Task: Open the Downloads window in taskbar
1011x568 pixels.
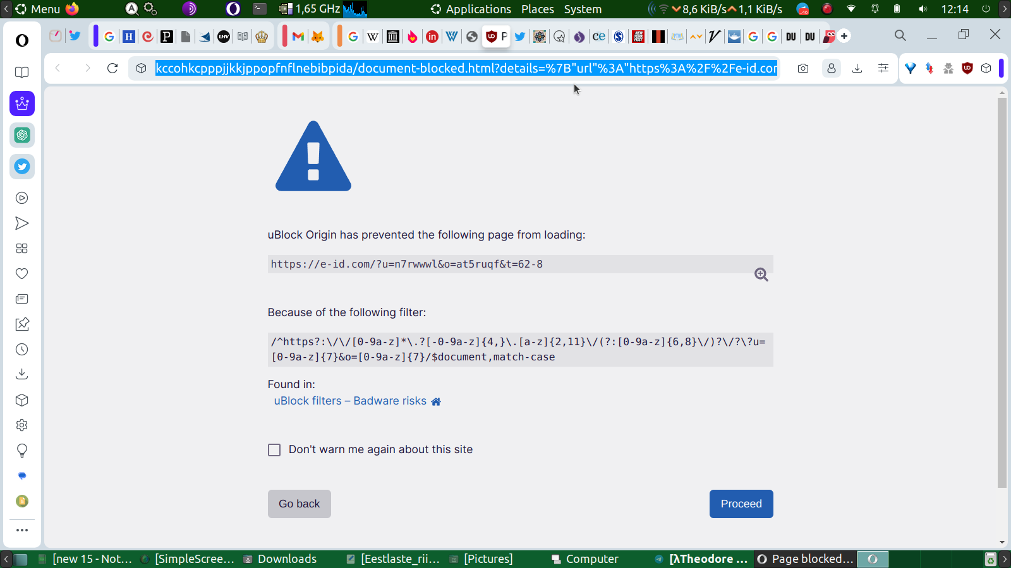Action: click(281, 559)
